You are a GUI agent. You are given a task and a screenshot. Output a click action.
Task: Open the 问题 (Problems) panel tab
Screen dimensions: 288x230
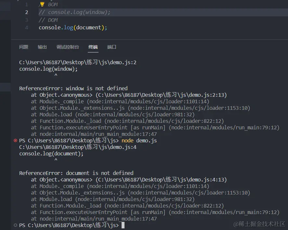24,47
